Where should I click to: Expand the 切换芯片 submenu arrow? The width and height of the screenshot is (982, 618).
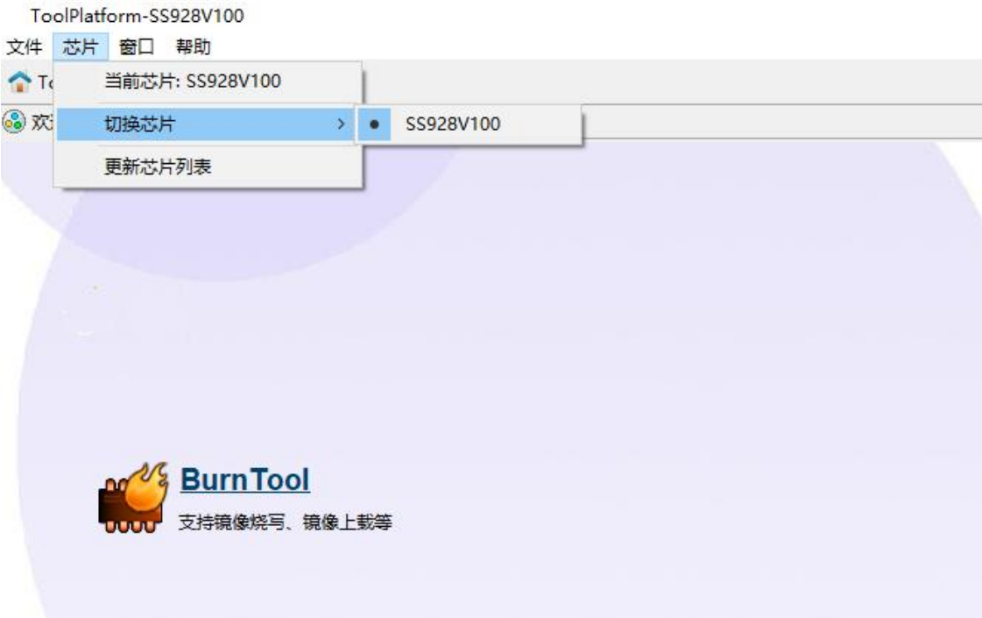point(341,124)
